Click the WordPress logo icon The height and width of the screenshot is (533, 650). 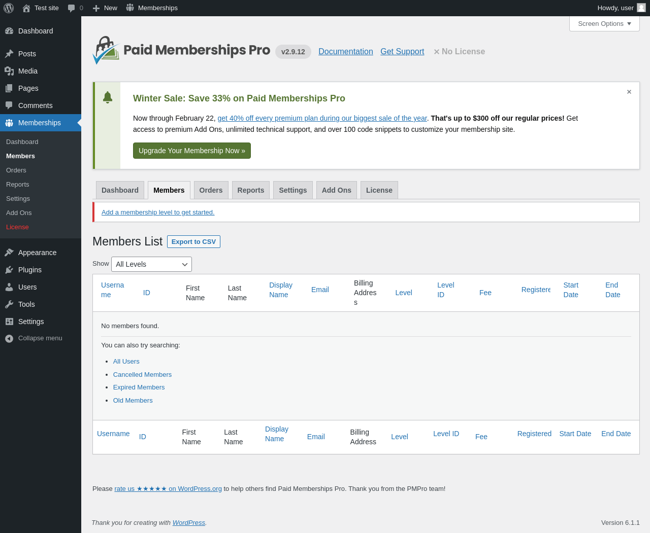[x=9, y=8]
